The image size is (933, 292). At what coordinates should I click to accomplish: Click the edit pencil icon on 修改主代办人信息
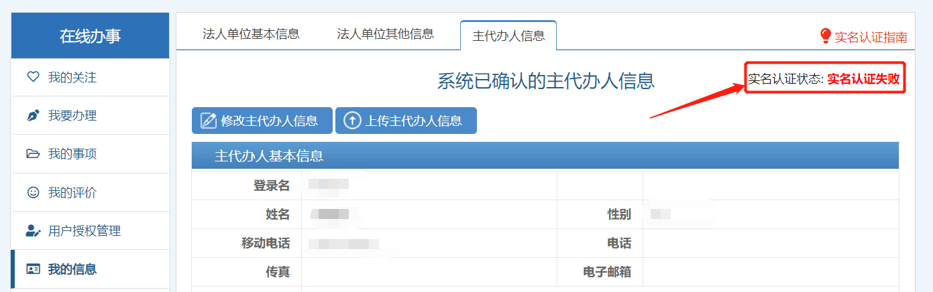209,121
